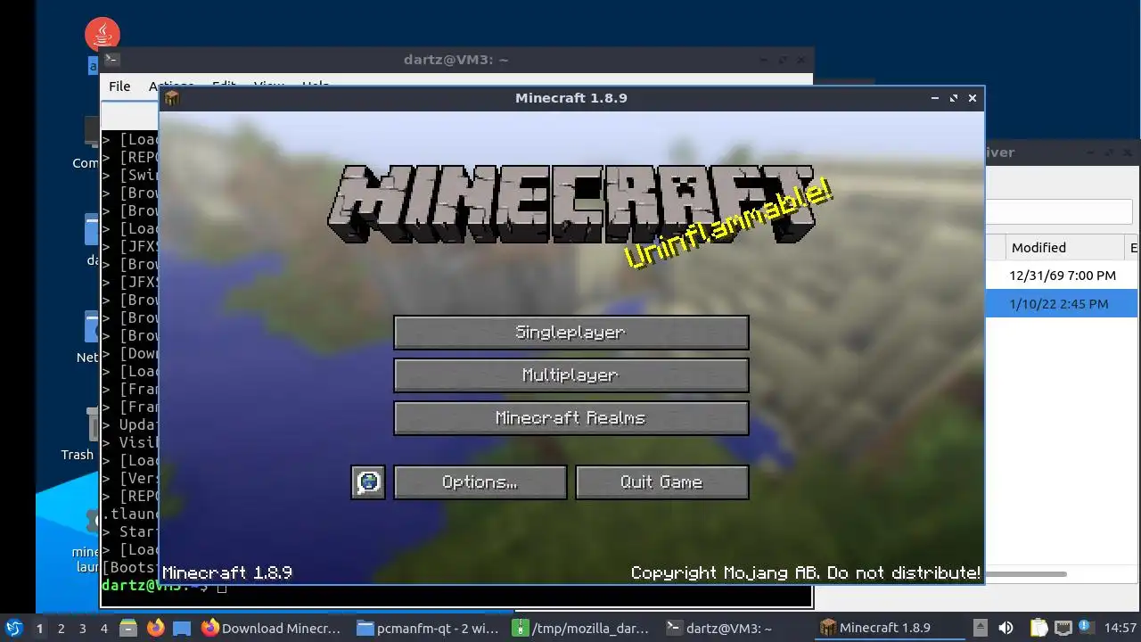Click the path field in the archive window

[x=1059, y=212]
